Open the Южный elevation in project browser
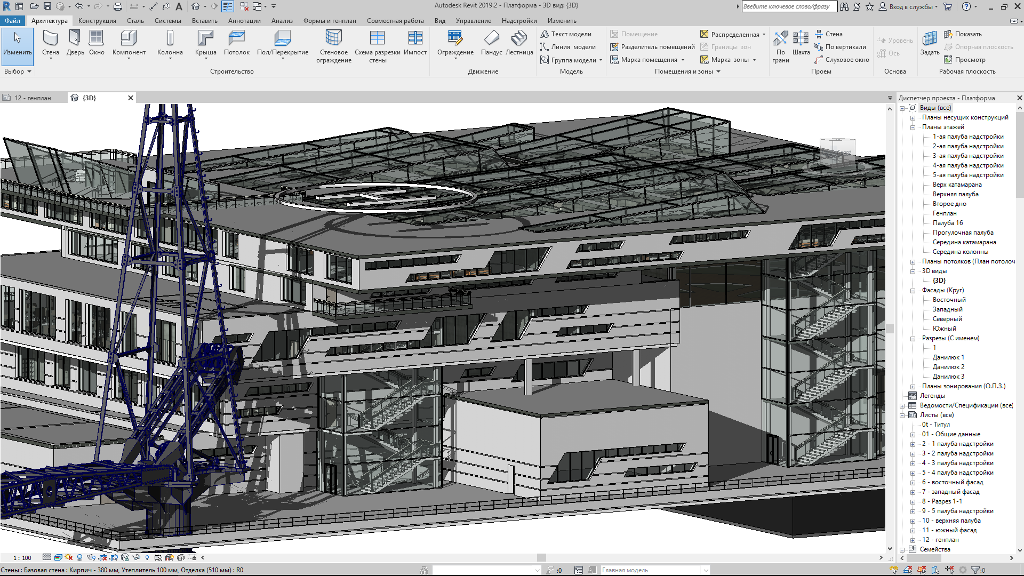 point(944,329)
